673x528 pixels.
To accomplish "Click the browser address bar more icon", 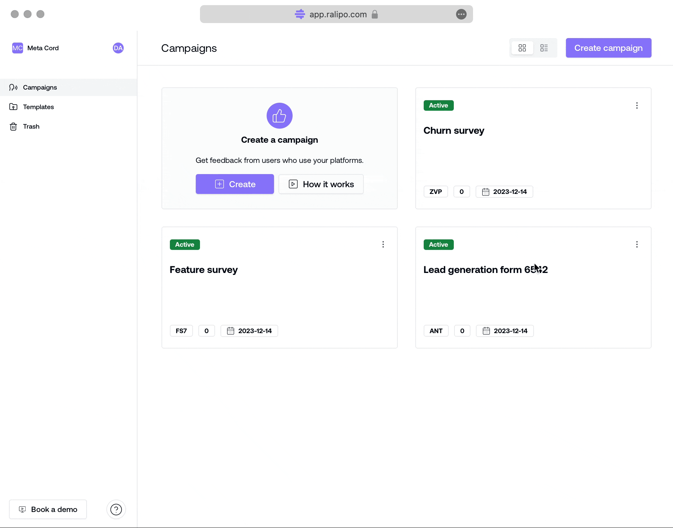I will pos(461,14).
